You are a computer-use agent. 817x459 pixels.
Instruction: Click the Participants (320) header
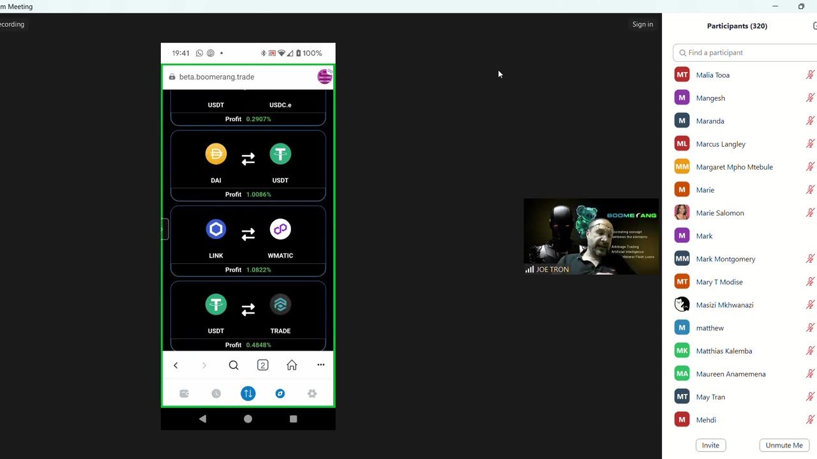point(737,26)
